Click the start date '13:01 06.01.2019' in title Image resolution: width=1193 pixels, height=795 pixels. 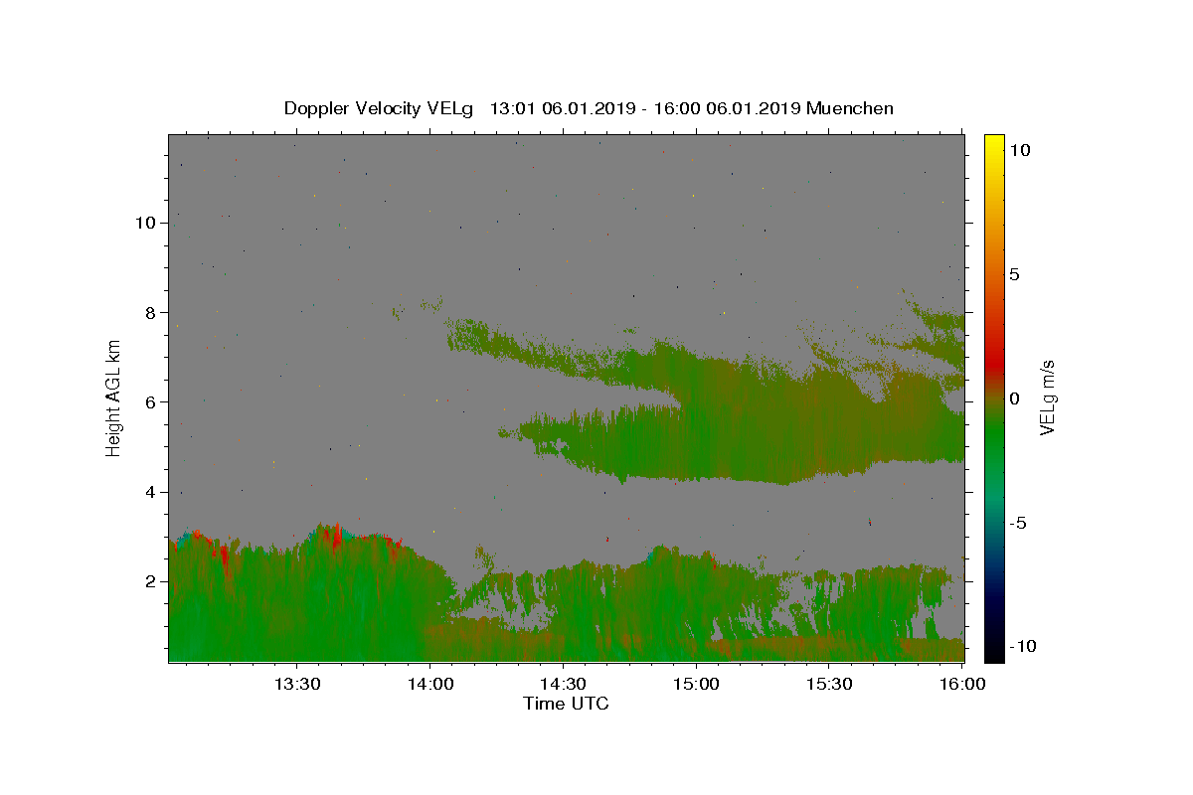tap(562, 108)
